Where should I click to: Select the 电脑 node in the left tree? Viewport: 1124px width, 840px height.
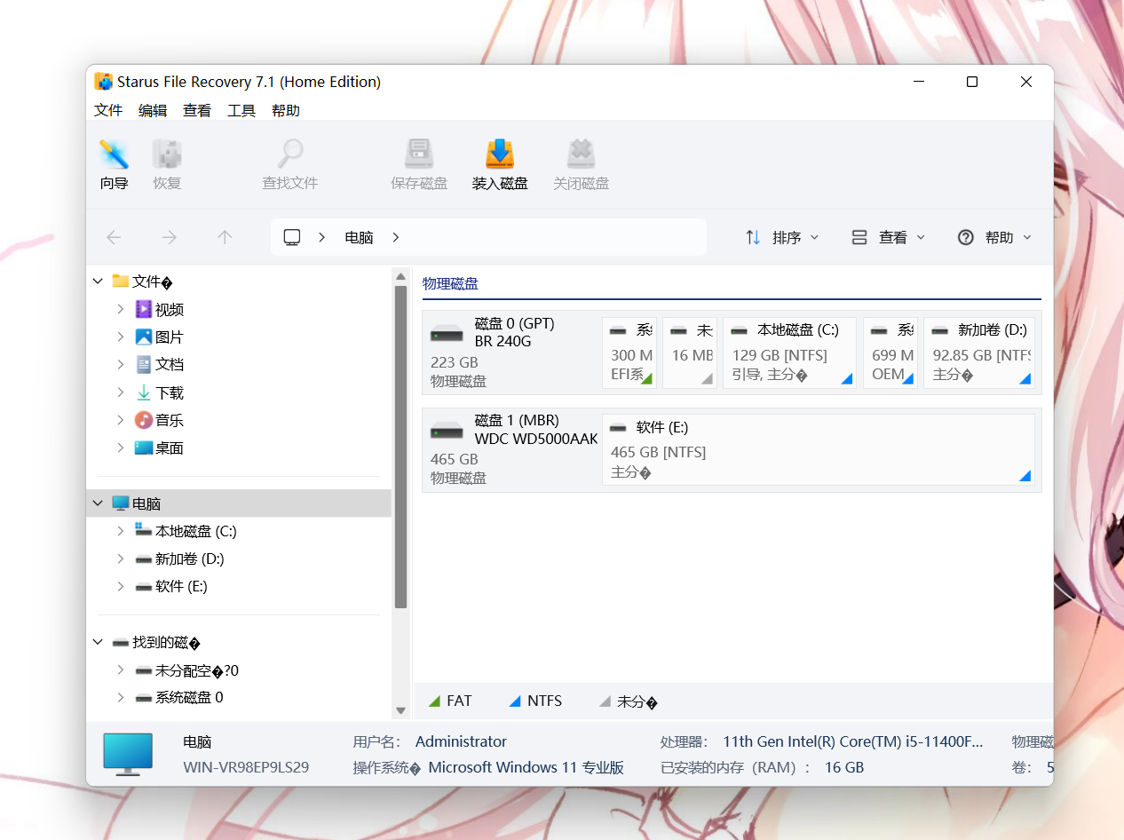point(240,503)
